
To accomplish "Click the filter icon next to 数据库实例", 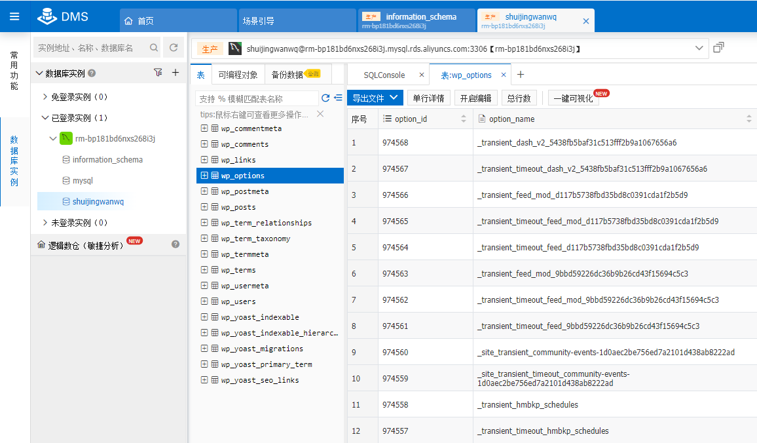I will 158,73.
